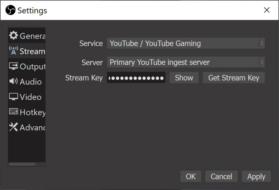Apply the current settings
The image size is (279, 190).
point(256,176)
